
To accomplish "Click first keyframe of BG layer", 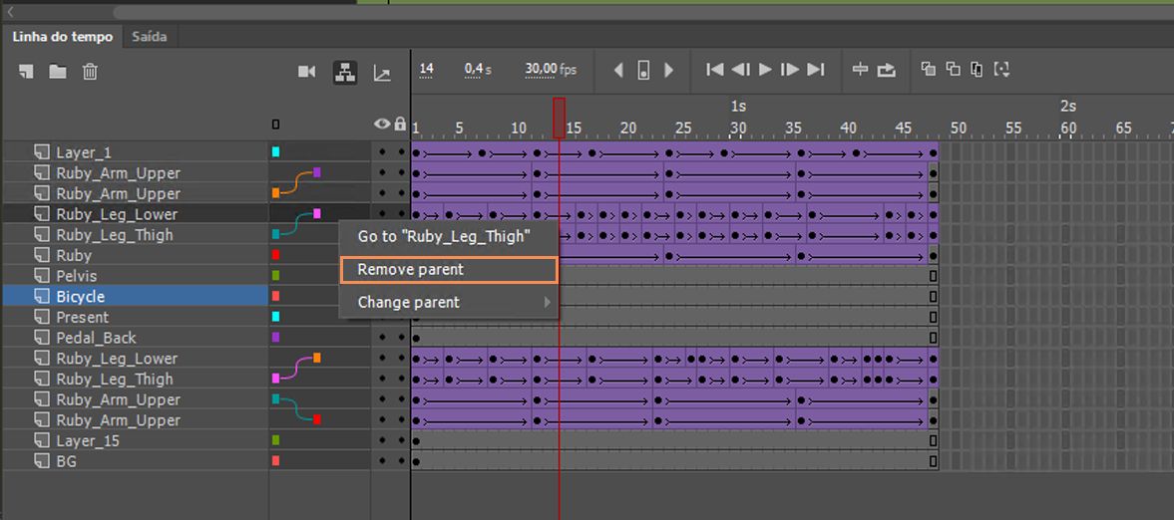I will coord(416,461).
